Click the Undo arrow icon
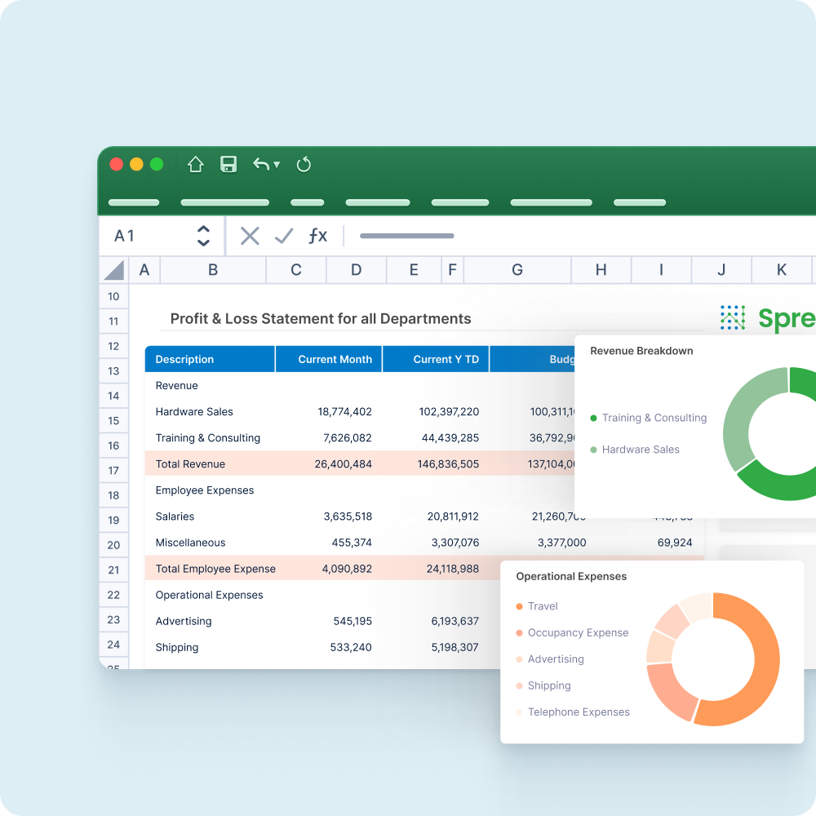816x816 pixels. click(x=261, y=165)
